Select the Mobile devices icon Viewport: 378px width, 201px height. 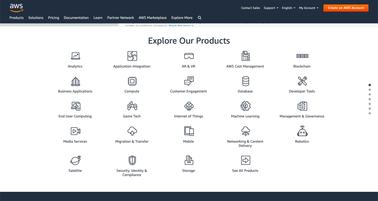point(189,131)
